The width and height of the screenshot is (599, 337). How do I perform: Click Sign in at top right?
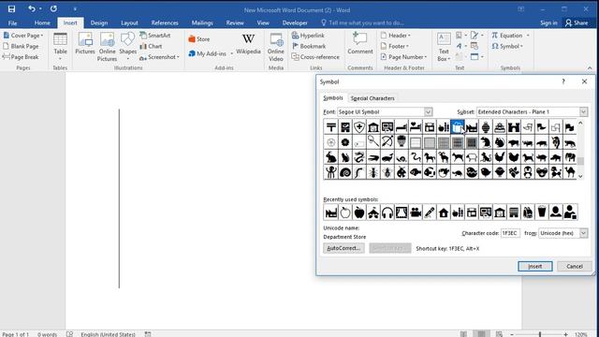pyautogui.click(x=548, y=22)
